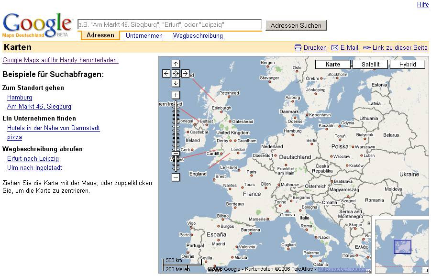Click the Hamburg city label on map
The height and width of the screenshot is (276, 431).
click(x=293, y=131)
